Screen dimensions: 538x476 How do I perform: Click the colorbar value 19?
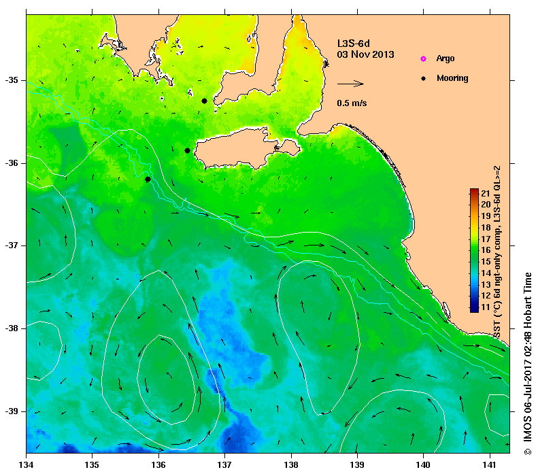click(x=486, y=216)
